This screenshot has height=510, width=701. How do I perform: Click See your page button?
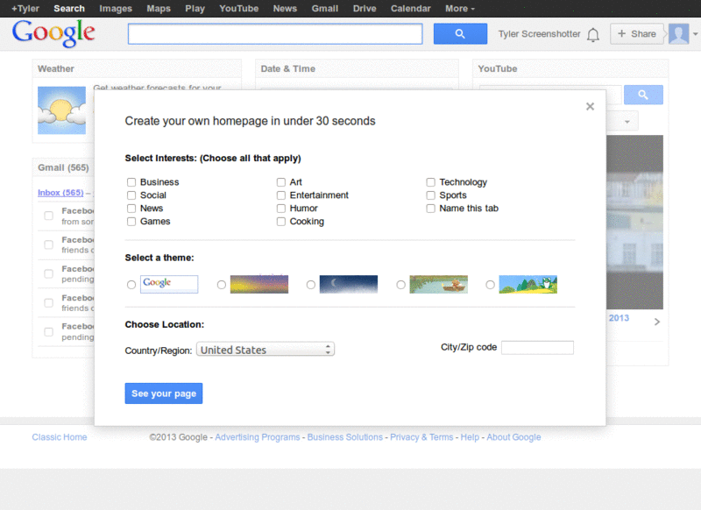pos(164,393)
